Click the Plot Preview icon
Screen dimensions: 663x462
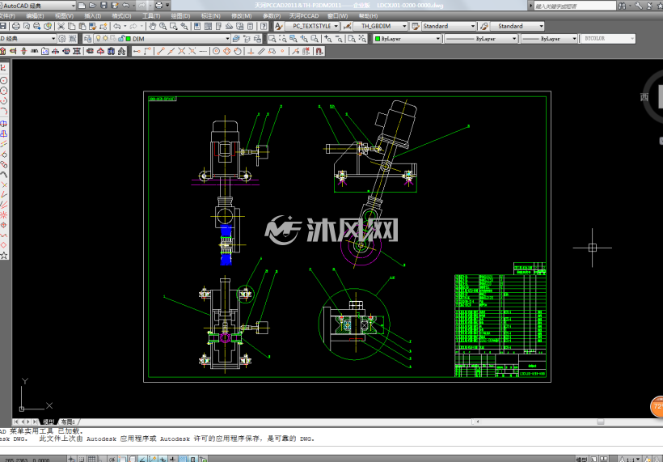[x=27, y=26]
